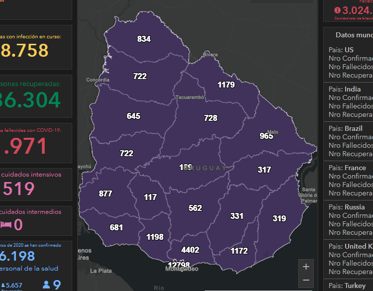The width and height of the screenshot is (373, 291).
Task: Select the department labeled 4402 on map
Action: point(190,250)
